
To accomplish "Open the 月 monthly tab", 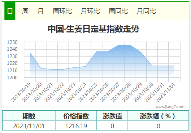I will tap(40, 11).
